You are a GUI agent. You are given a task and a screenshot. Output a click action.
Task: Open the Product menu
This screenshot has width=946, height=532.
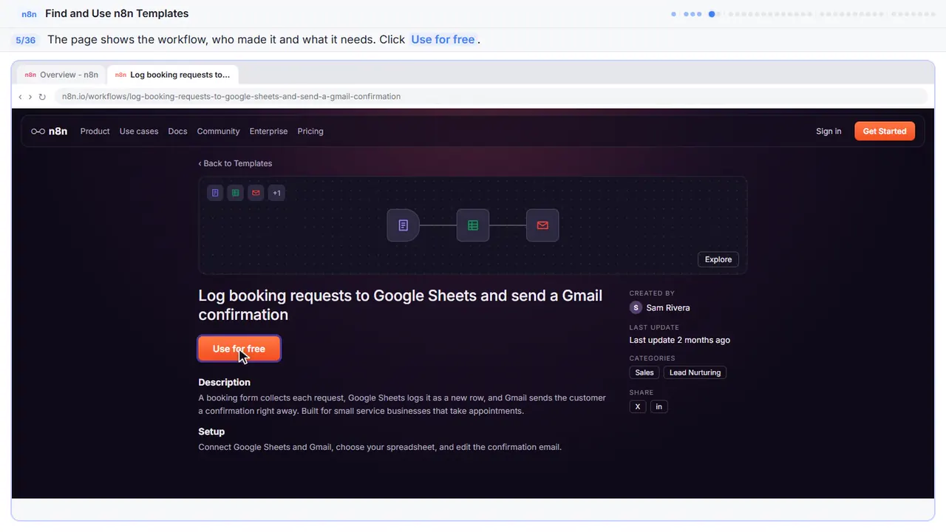95,131
